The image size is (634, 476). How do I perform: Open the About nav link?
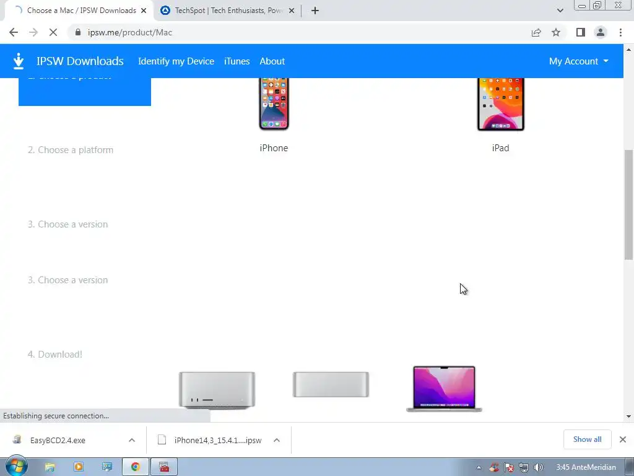pyautogui.click(x=272, y=61)
